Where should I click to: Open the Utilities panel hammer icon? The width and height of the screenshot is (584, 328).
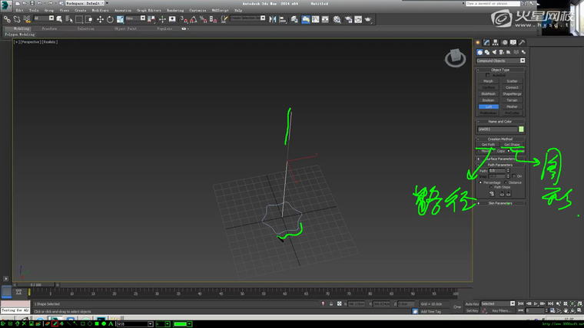(523, 43)
